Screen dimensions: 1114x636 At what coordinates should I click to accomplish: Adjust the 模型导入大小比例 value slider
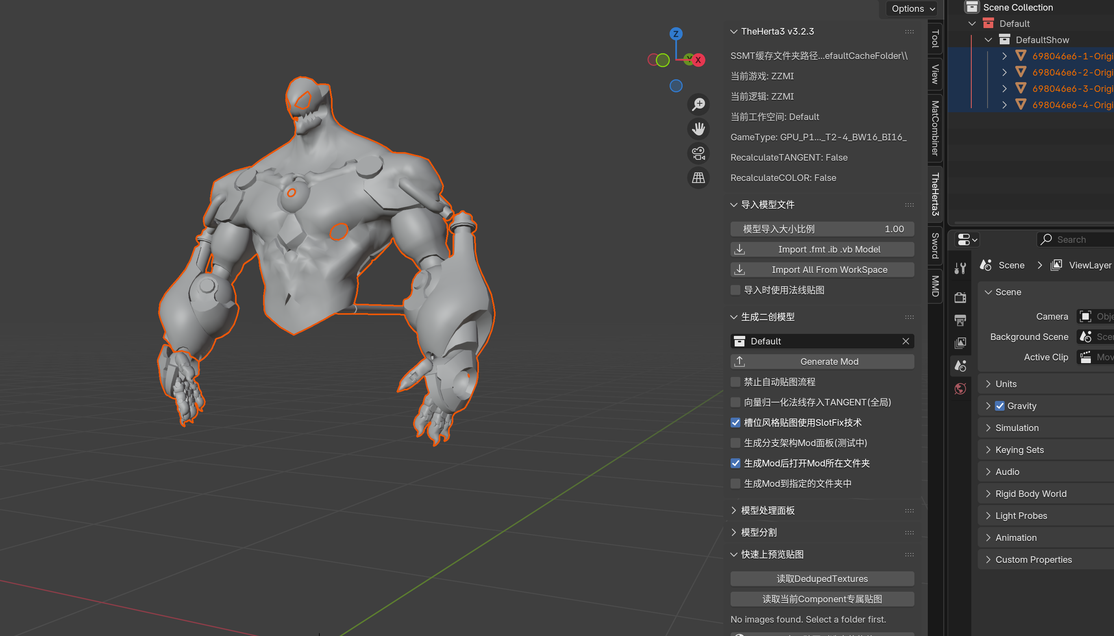[822, 229]
